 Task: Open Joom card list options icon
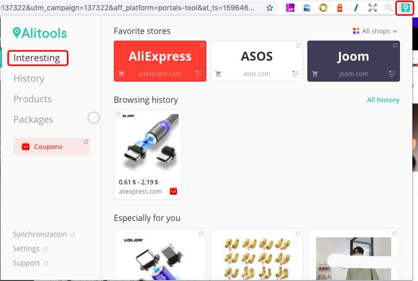(x=392, y=73)
